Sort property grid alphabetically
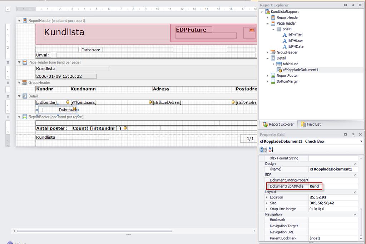366x244 pixels. tap(271, 149)
